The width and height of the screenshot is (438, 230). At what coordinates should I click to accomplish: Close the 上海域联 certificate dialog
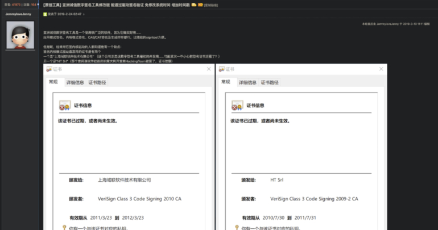pyautogui.click(x=209, y=69)
